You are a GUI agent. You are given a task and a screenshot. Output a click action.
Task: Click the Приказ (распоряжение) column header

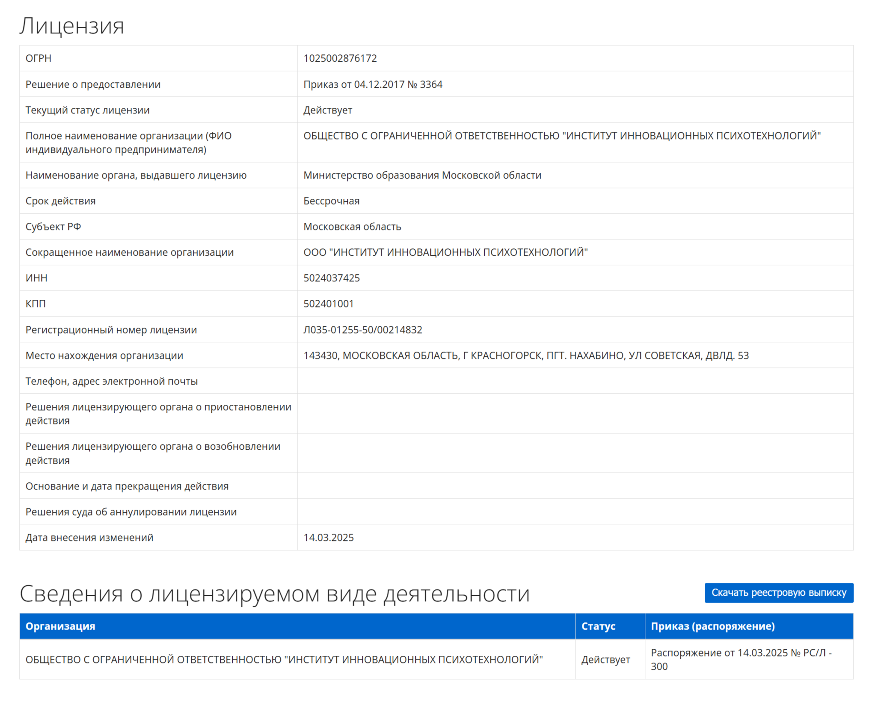[712, 626]
